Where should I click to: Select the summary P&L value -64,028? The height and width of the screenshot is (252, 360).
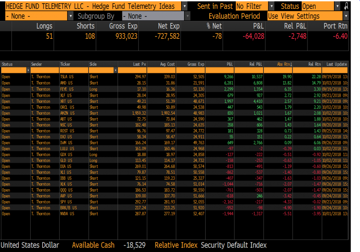(253, 36)
